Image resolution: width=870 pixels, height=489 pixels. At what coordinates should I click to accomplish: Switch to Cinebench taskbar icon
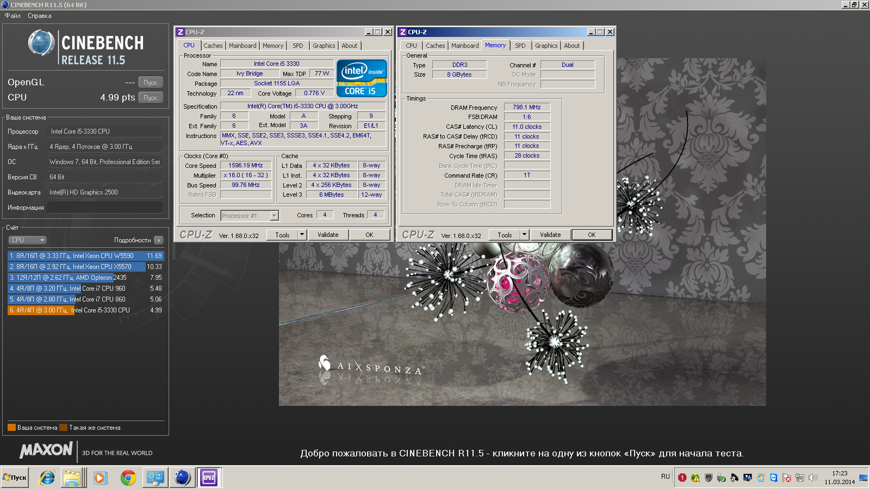(x=183, y=478)
